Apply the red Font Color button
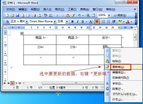This screenshot has height=104, width=143. tap(128, 22)
